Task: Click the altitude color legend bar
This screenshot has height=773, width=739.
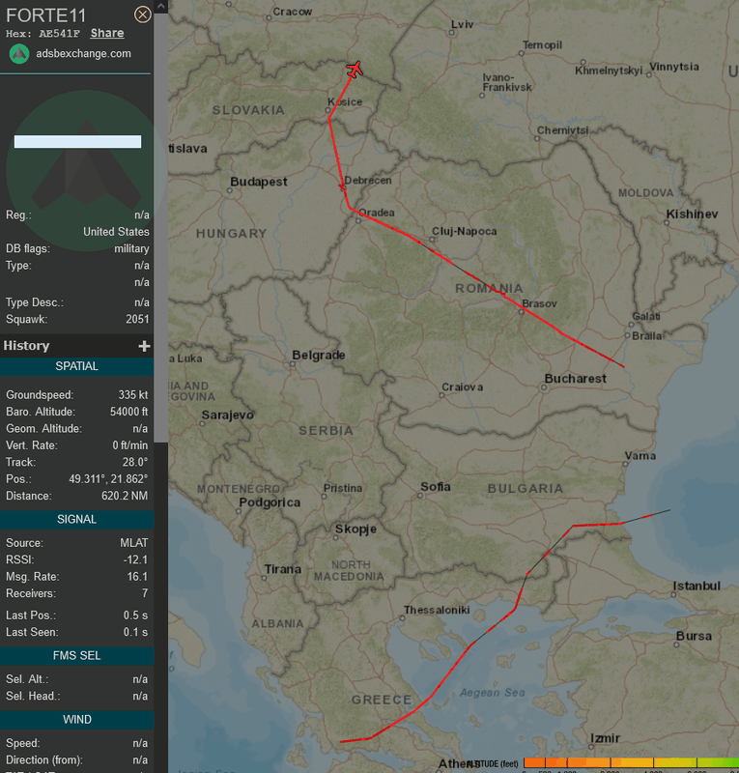Action: click(631, 763)
